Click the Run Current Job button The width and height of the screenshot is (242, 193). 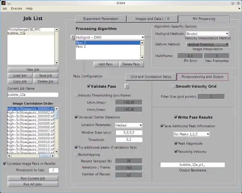(33, 179)
